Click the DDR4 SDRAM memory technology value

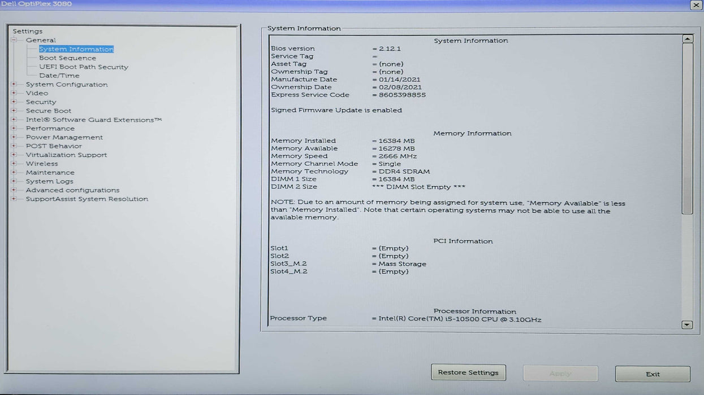(x=404, y=172)
